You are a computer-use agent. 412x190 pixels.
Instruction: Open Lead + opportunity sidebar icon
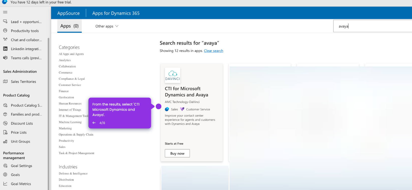pyautogui.click(x=5, y=22)
